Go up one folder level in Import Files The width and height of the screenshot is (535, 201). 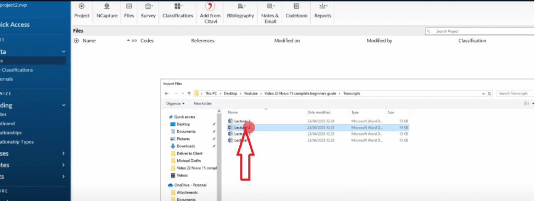pyautogui.click(x=189, y=93)
